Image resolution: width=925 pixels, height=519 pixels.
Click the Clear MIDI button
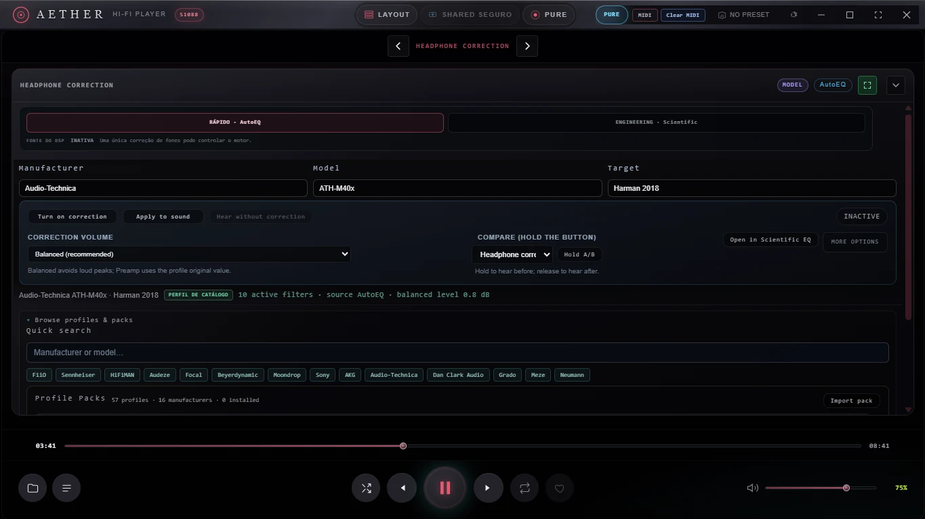[x=682, y=15]
